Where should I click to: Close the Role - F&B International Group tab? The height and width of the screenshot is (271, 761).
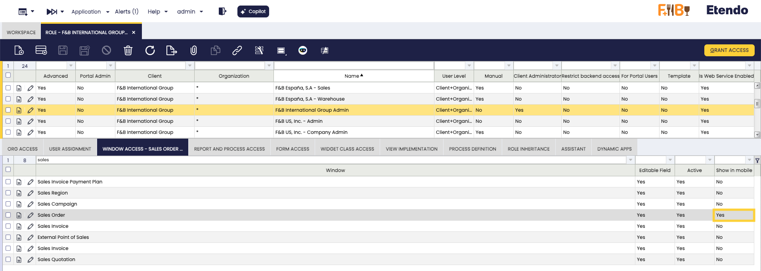click(x=134, y=32)
